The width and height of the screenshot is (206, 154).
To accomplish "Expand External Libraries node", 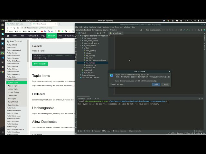I will 79,75.
